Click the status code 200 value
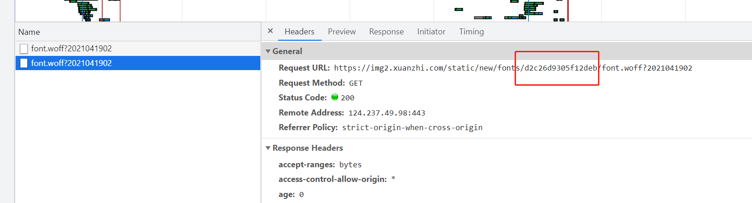Image resolution: width=752 pixels, height=203 pixels. pos(347,98)
